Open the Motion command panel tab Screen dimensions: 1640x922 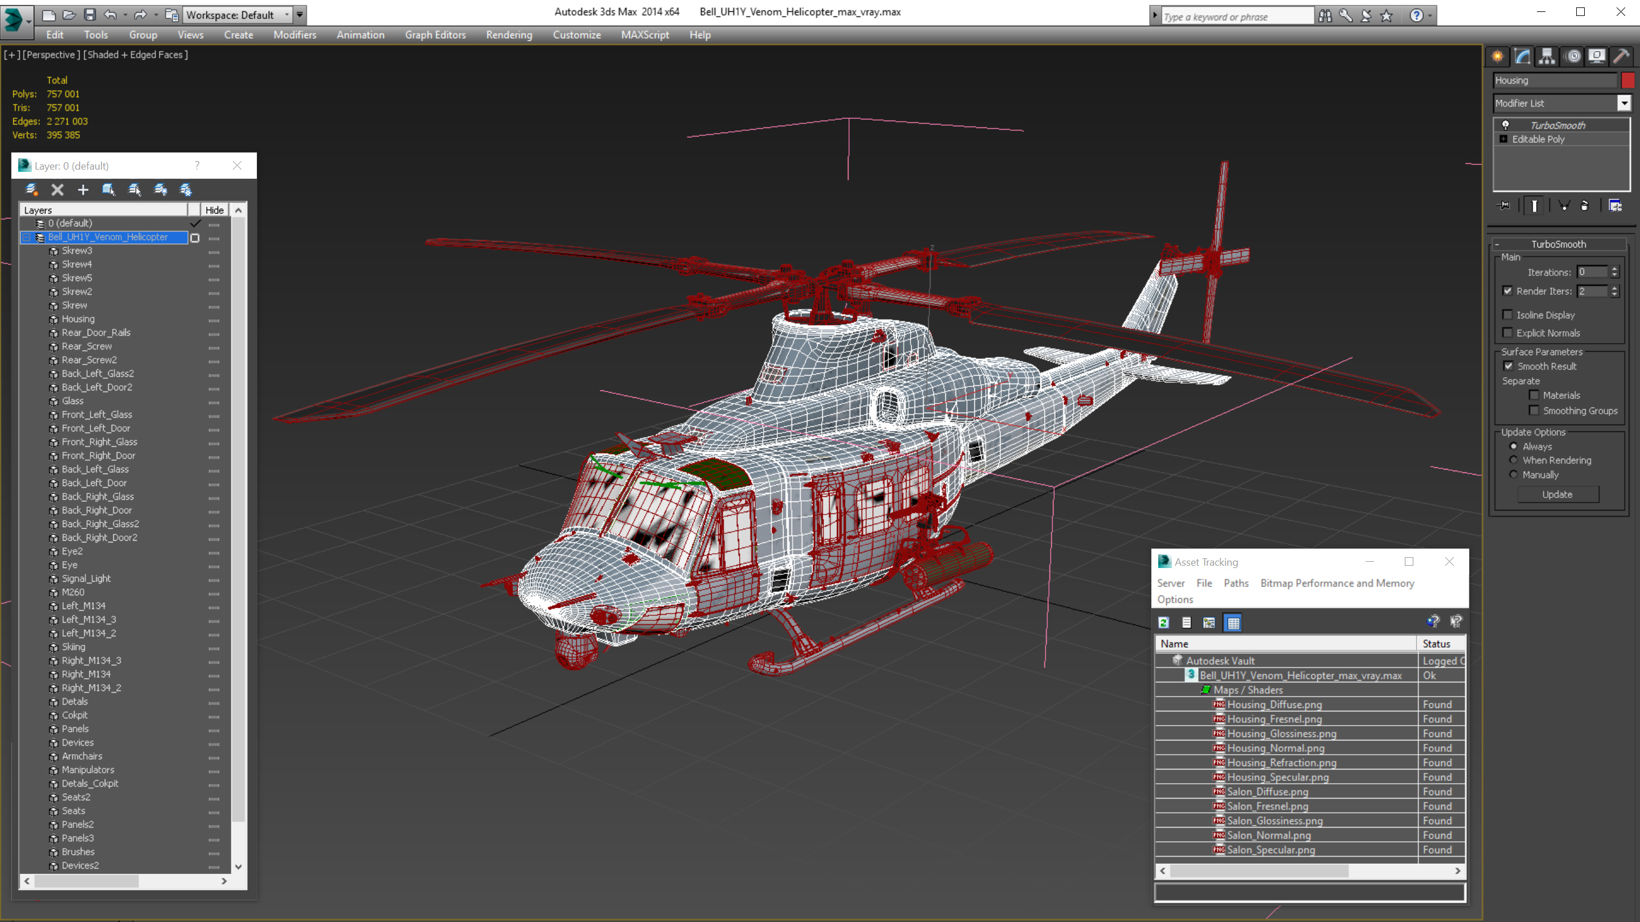pos(1573,56)
